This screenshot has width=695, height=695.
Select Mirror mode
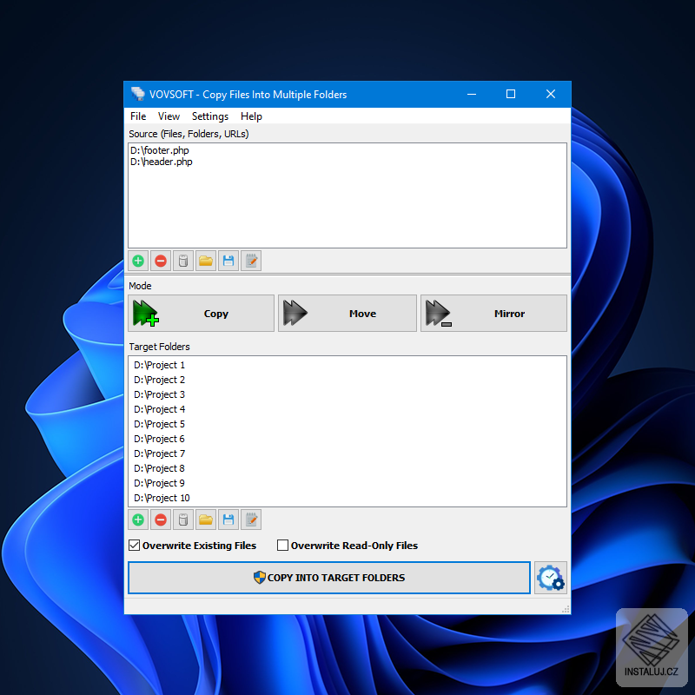click(x=493, y=314)
